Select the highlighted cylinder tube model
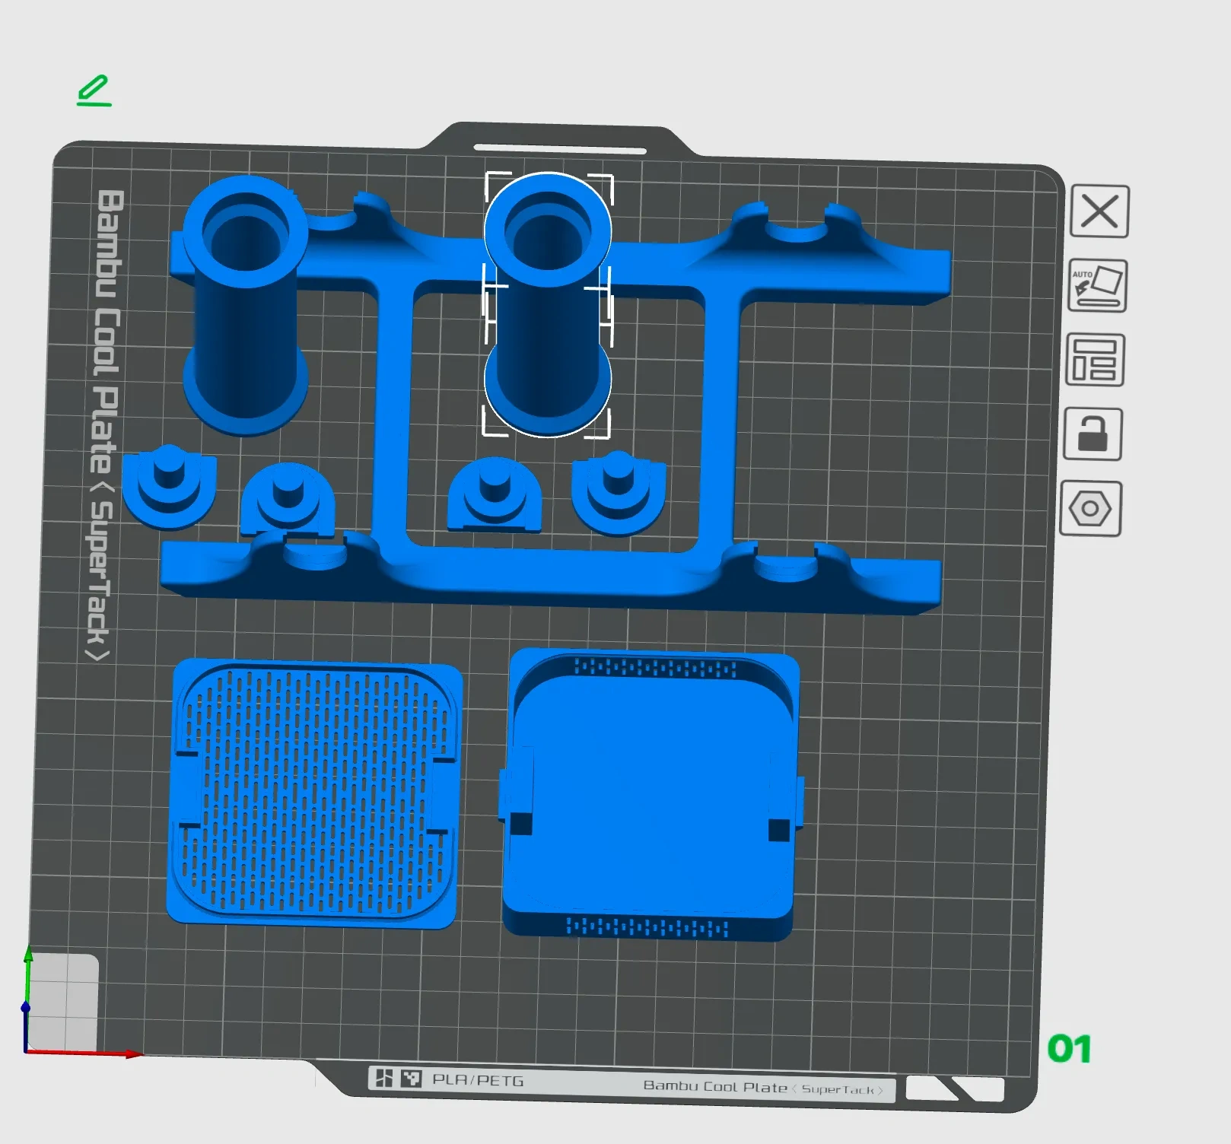Image resolution: width=1231 pixels, height=1144 pixels. tap(548, 304)
